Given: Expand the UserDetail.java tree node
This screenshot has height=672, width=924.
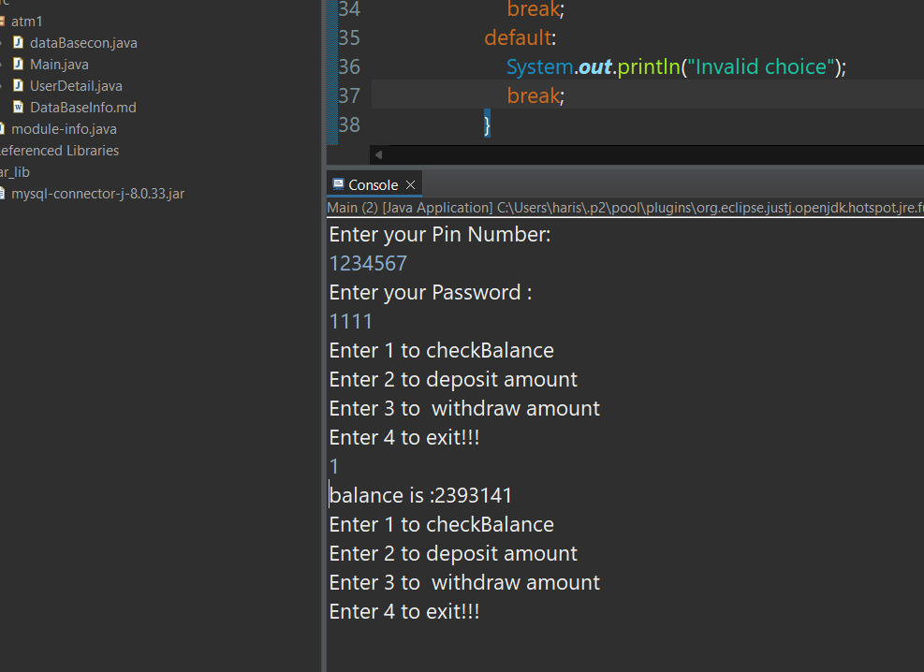Looking at the screenshot, I should click(x=3, y=86).
